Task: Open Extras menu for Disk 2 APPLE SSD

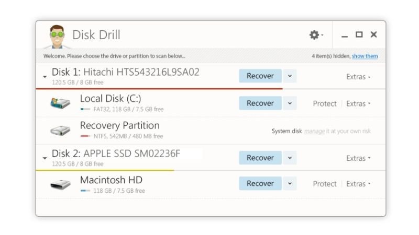Action: 358,158
